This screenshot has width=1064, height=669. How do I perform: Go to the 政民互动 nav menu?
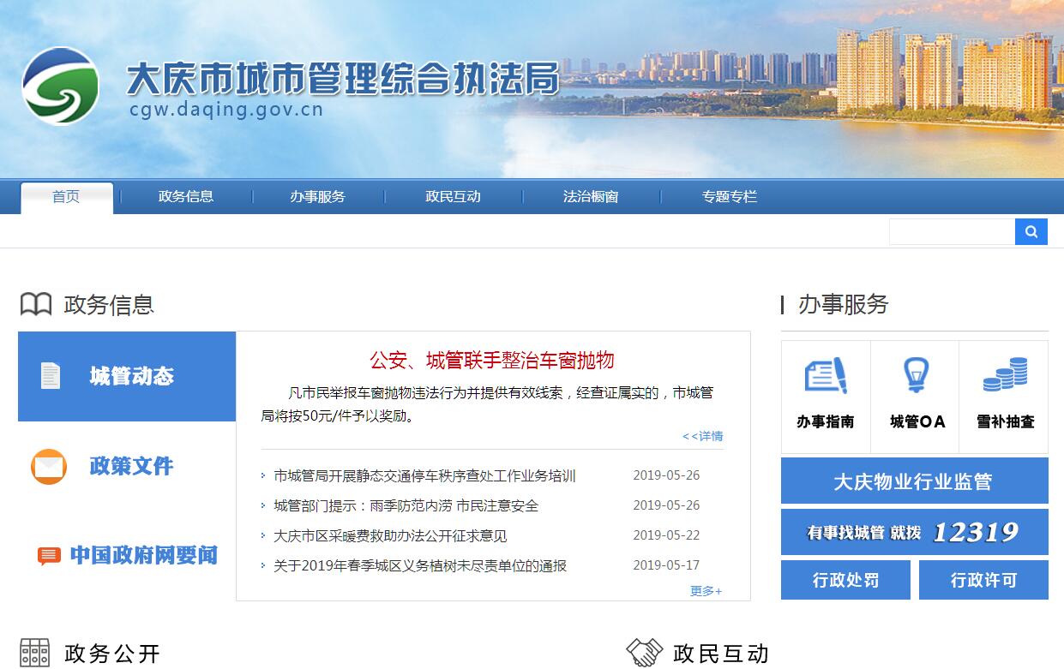point(453,197)
